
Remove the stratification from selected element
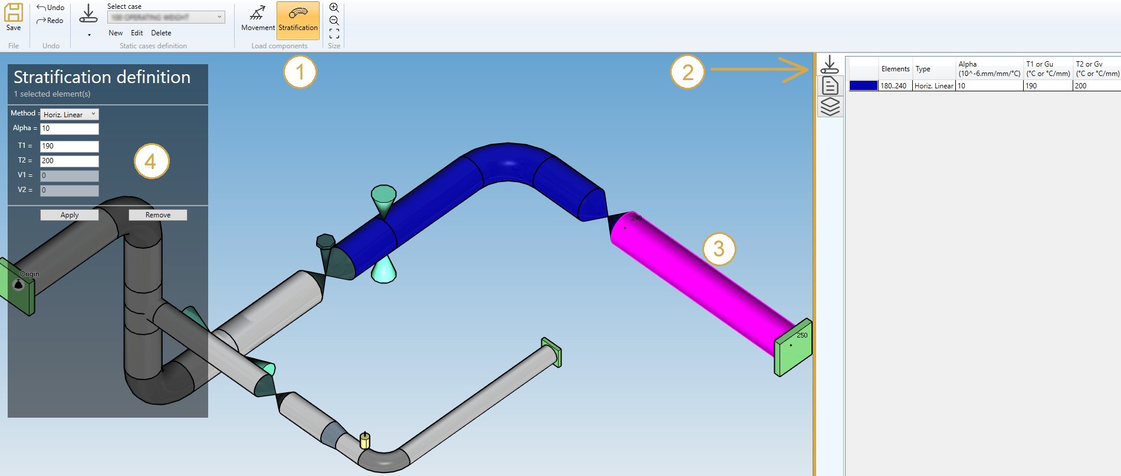coord(158,215)
